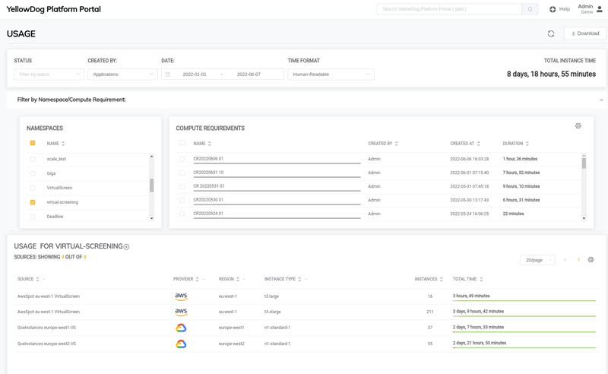Select the CR20220606 01 checkbox
Image resolution: width=608 pixels, height=374 pixels.
click(182, 159)
